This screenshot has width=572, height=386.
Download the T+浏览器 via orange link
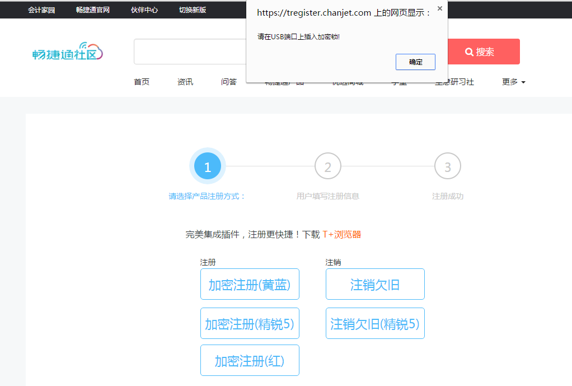click(x=342, y=234)
